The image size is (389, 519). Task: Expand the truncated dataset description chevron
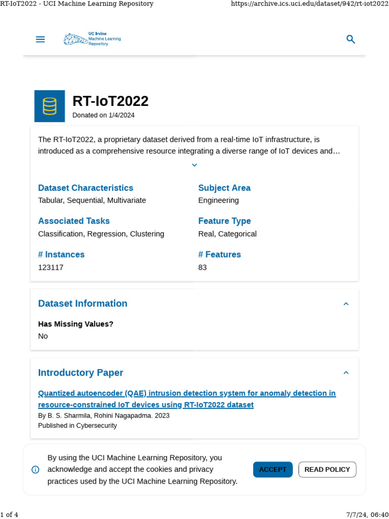[x=194, y=165]
